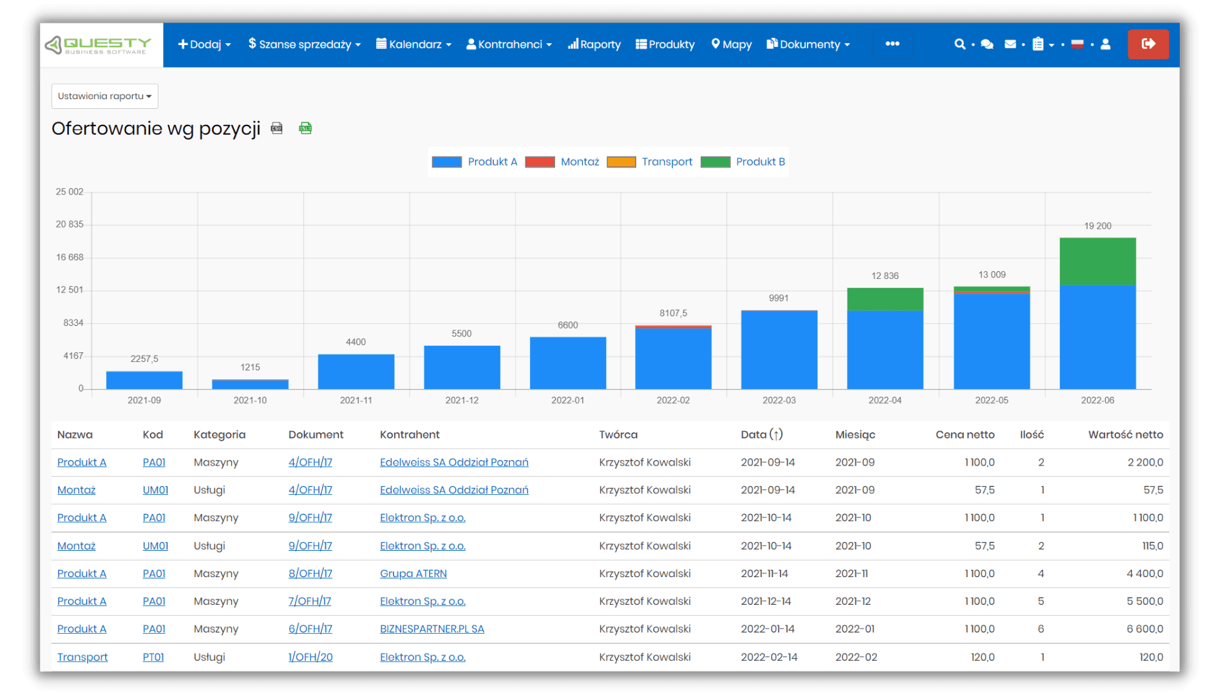This screenshot has height=695, width=1221.
Task: Toggle the Produkt A legend series
Action: point(475,162)
